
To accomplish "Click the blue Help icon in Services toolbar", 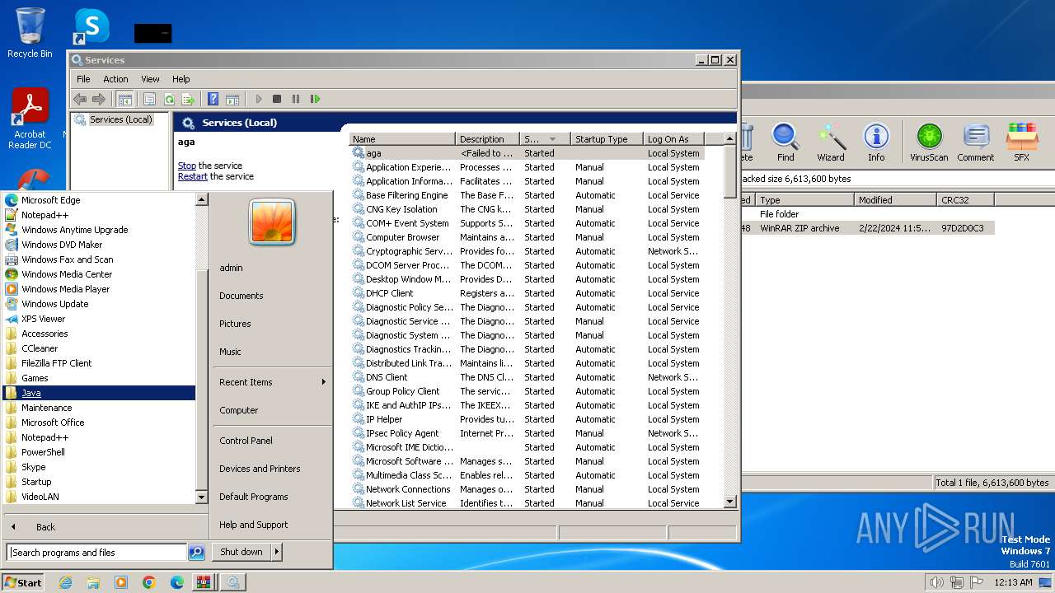I will [213, 99].
